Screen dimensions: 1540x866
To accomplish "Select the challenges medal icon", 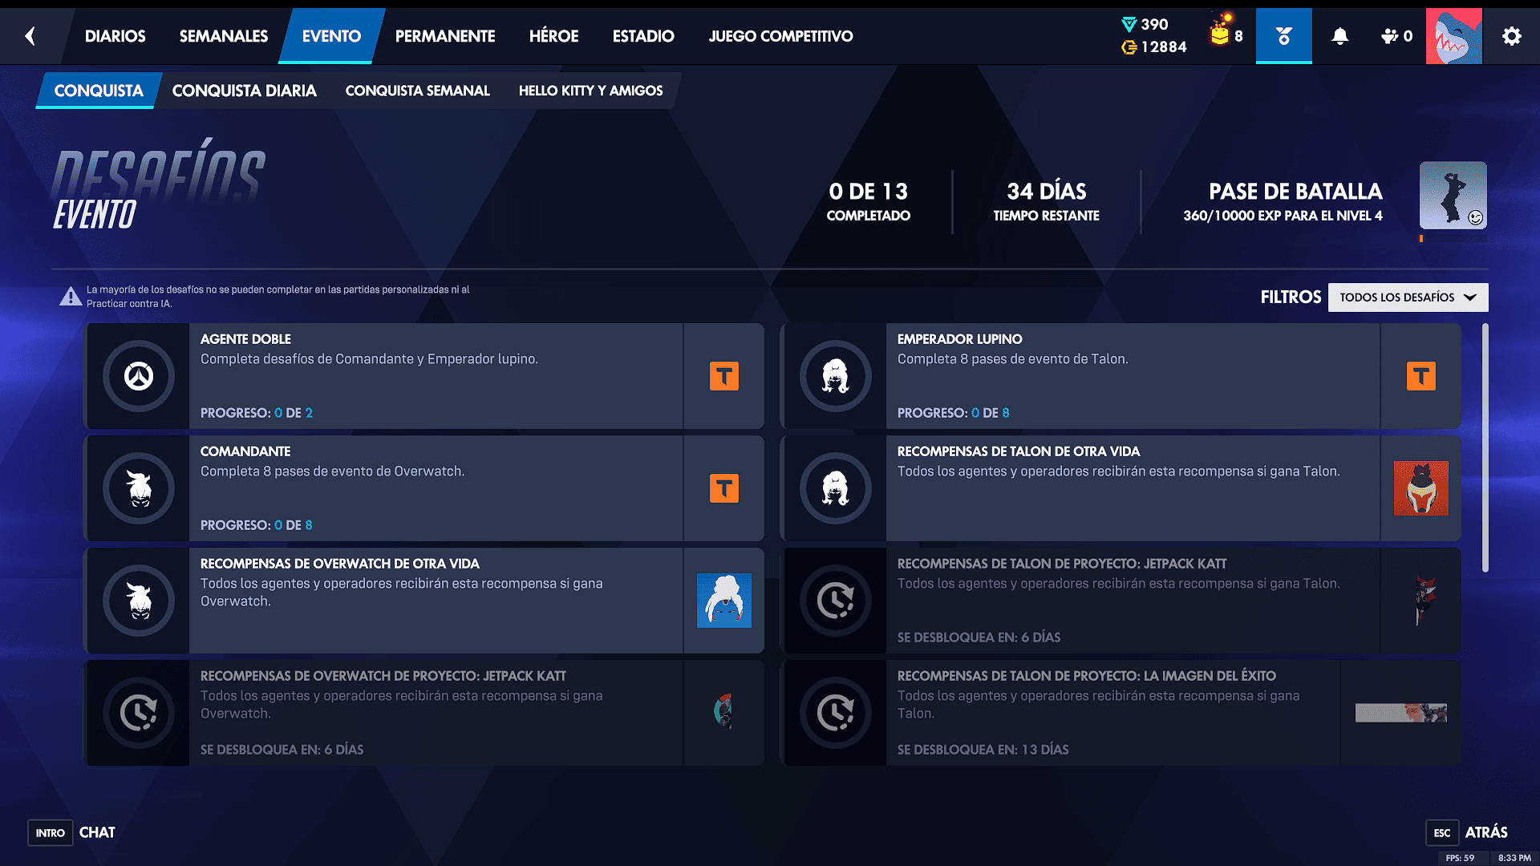I will (1283, 36).
